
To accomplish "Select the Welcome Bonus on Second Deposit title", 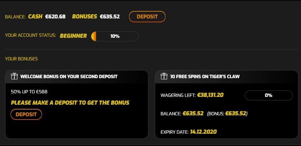I will [69, 77].
